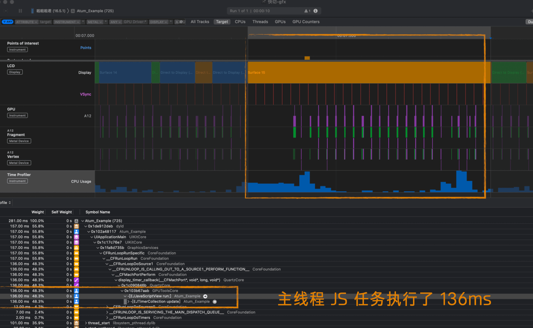Image resolution: width=533 pixels, height=328 pixels.
Task: Toggle the blue ANY filter pill
Action: click(x=8, y=22)
